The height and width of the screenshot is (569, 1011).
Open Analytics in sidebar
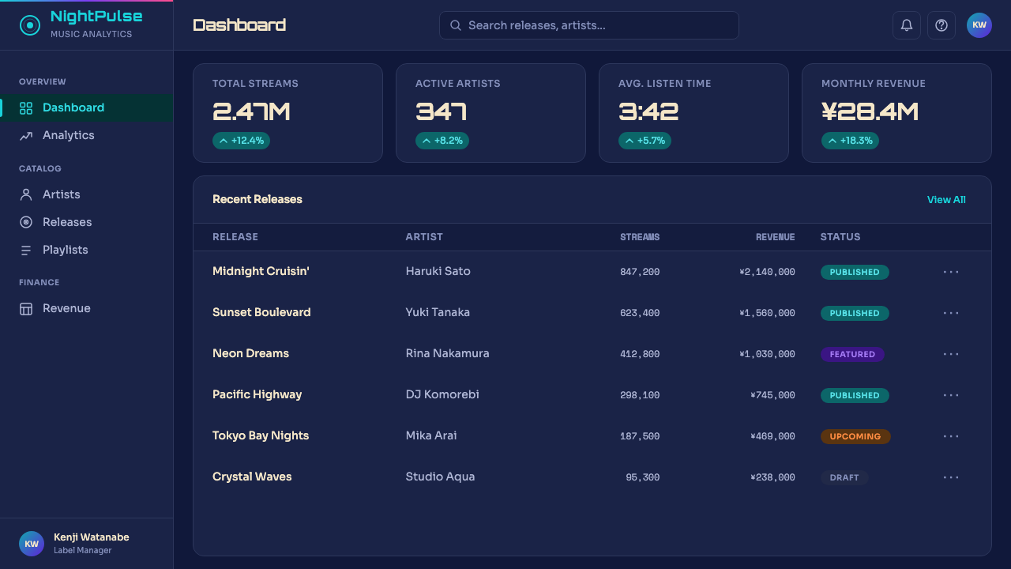pos(87,135)
